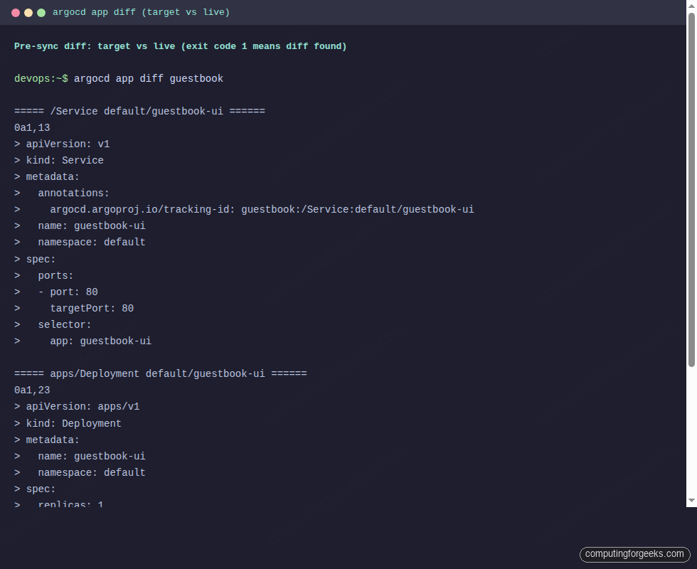697x569 pixels.
Task: Click the '/Service default/guestbook-ui' header line
Action: (x=139, y=111)
